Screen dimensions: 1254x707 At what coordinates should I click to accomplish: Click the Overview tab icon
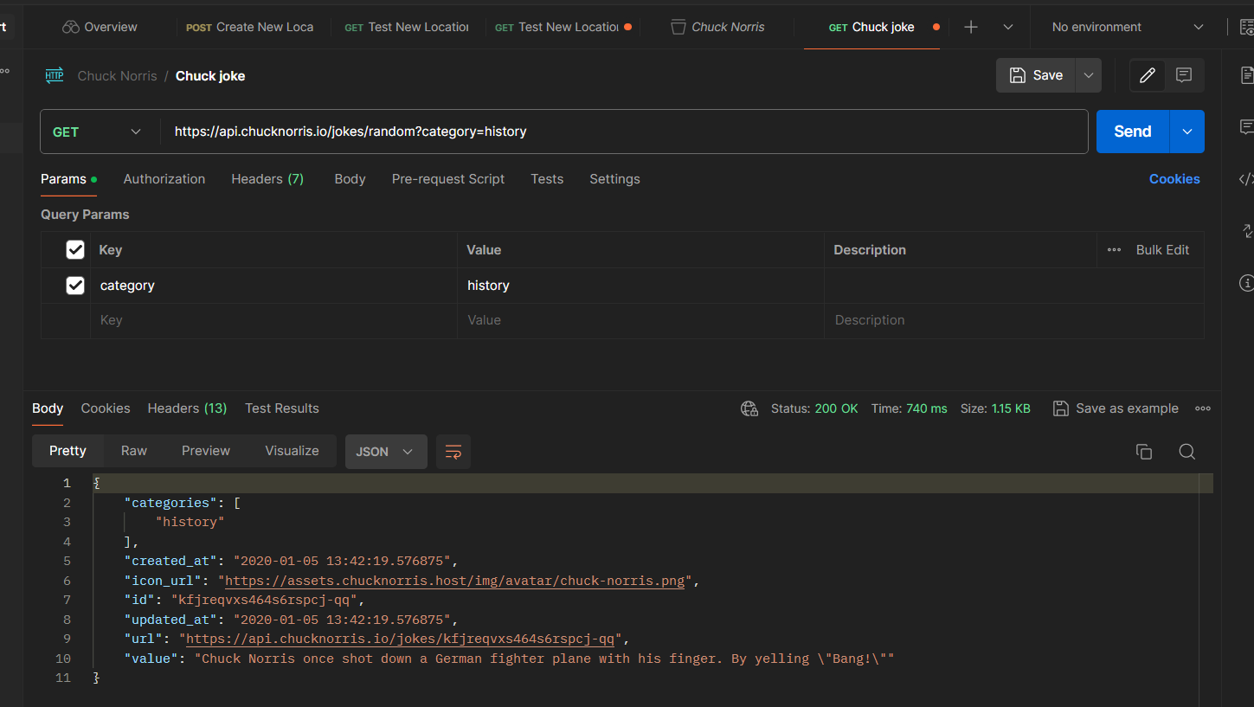click(x=71, y=27)
